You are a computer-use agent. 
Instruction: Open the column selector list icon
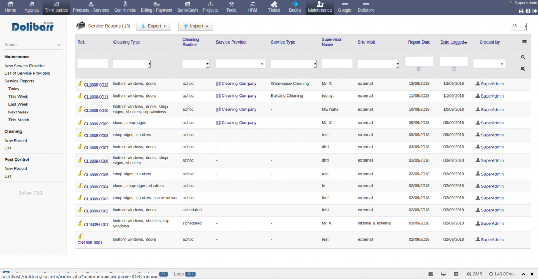pos(524,42)
